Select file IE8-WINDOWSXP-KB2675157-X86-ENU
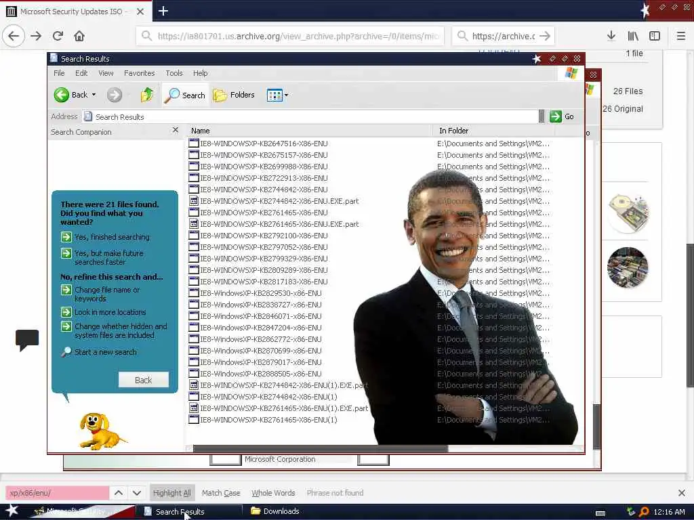 tap(264, 155)
